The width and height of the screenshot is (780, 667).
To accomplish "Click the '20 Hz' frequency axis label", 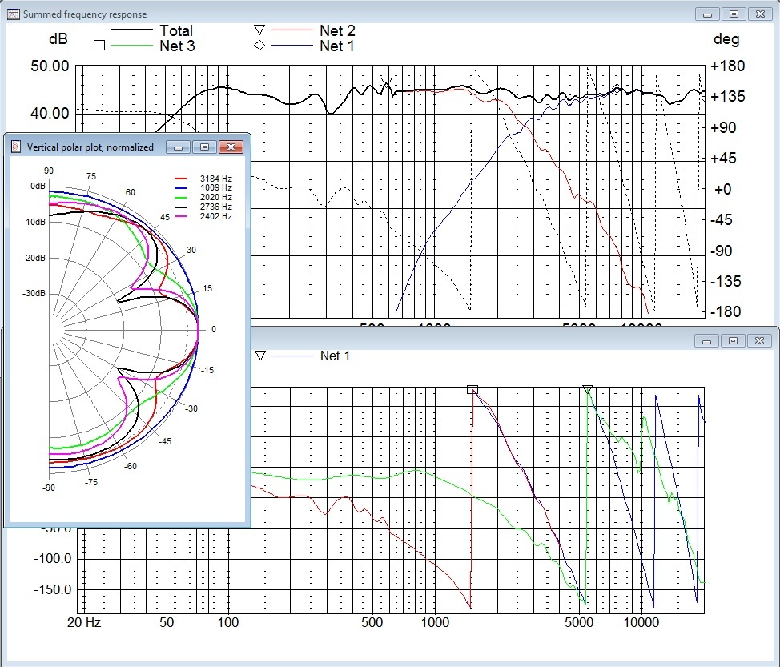I will [84, 622].
